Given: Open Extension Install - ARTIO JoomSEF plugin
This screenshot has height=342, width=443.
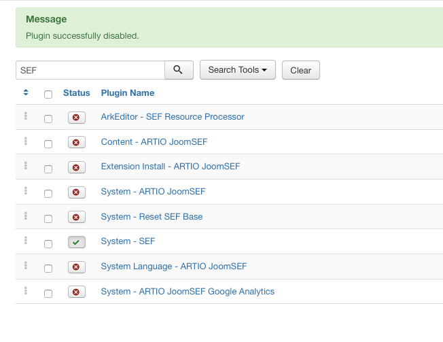Looking at the screenshot, I should [171, 166].
